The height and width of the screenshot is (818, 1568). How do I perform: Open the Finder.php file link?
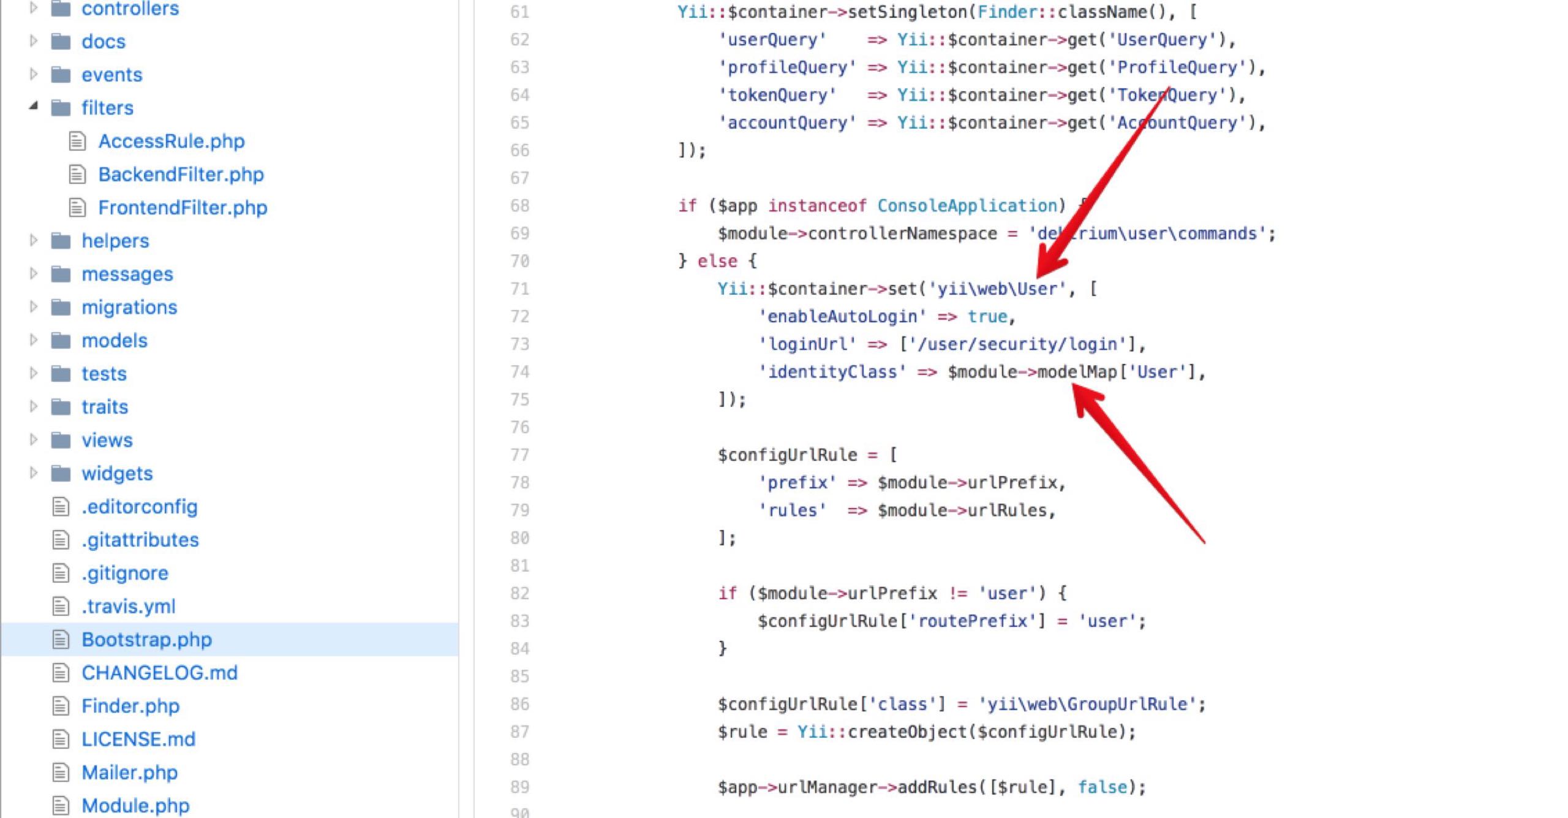[x=130, y=706]
